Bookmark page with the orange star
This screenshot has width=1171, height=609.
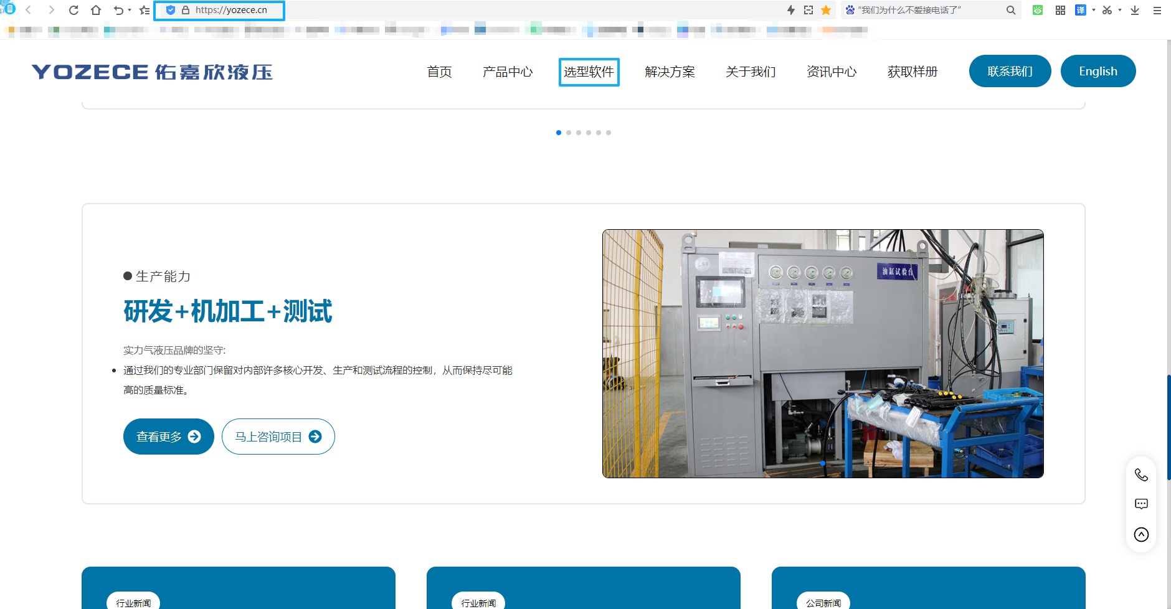pyautogui.click(x=826, y=10)
